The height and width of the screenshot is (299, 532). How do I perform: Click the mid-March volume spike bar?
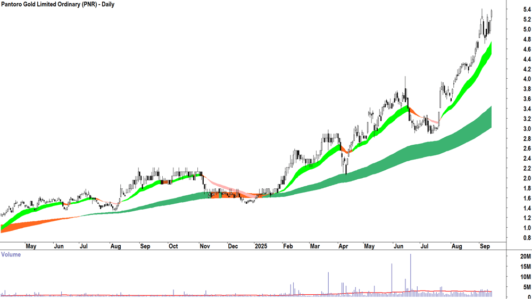click(x=328, y=285)
